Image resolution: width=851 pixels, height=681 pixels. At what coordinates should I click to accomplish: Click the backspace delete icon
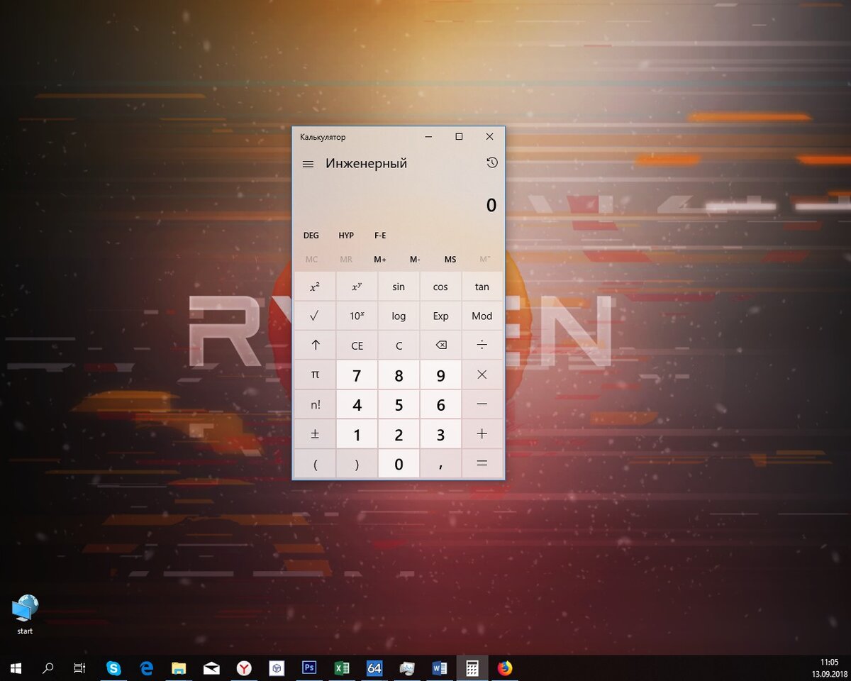click(440, 345)
